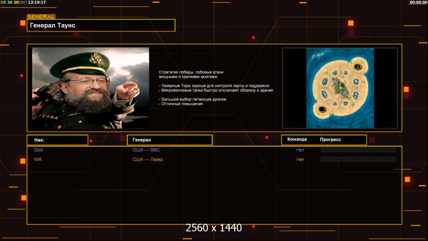
Task: Click the General Townes portrait image
Action: click(x=91, y=88)
